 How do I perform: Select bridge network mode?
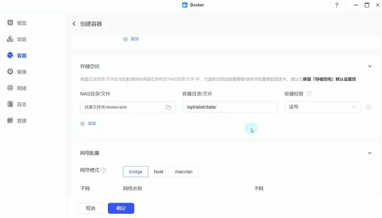(x=135, y=172)
